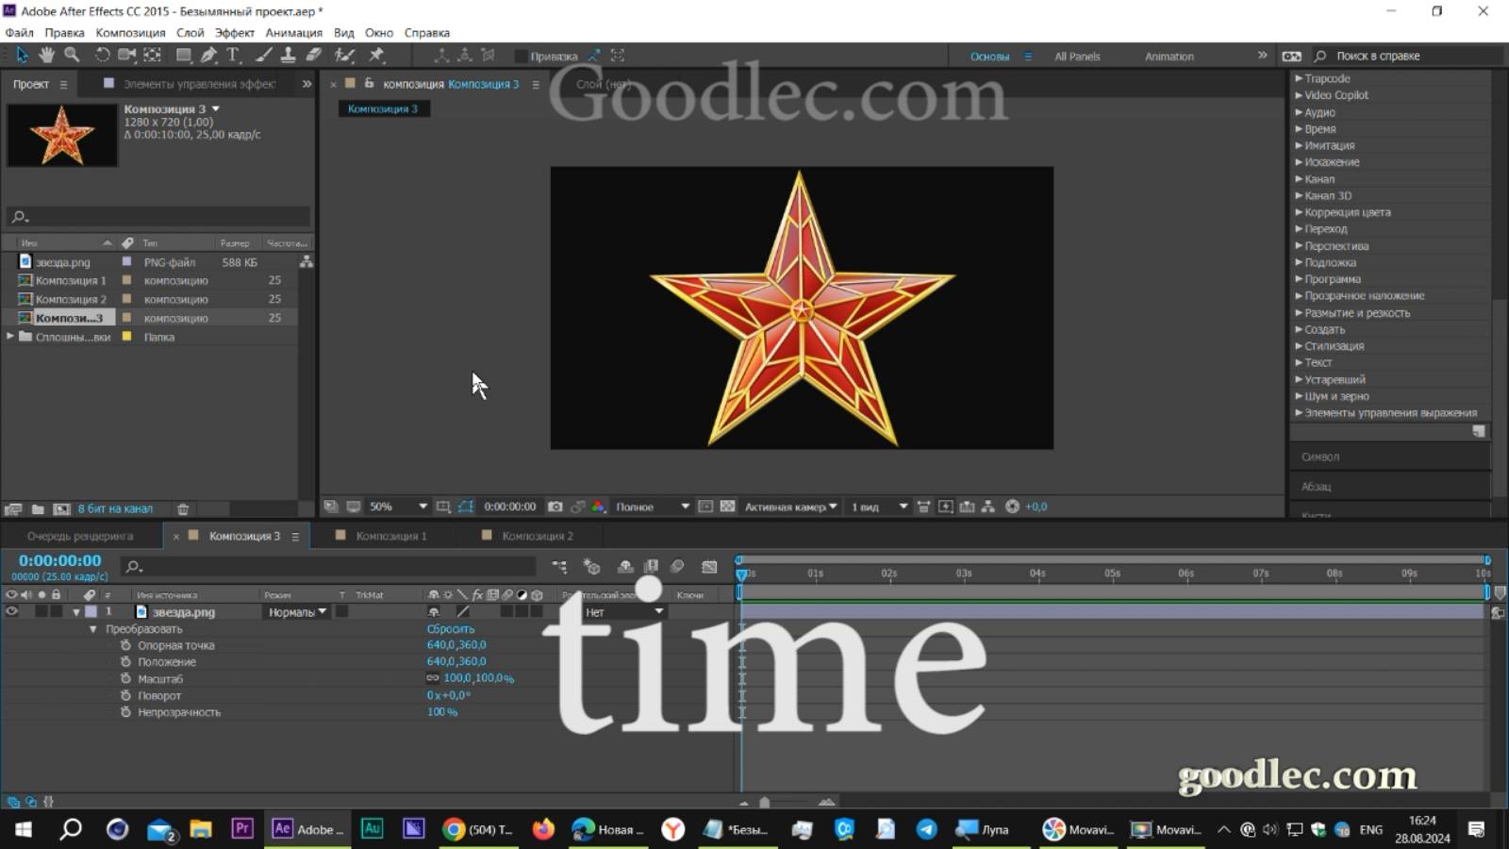Switch to the Композиция 1 timeline tab
Screen dimensions: 1509x849
pos(390,536)
